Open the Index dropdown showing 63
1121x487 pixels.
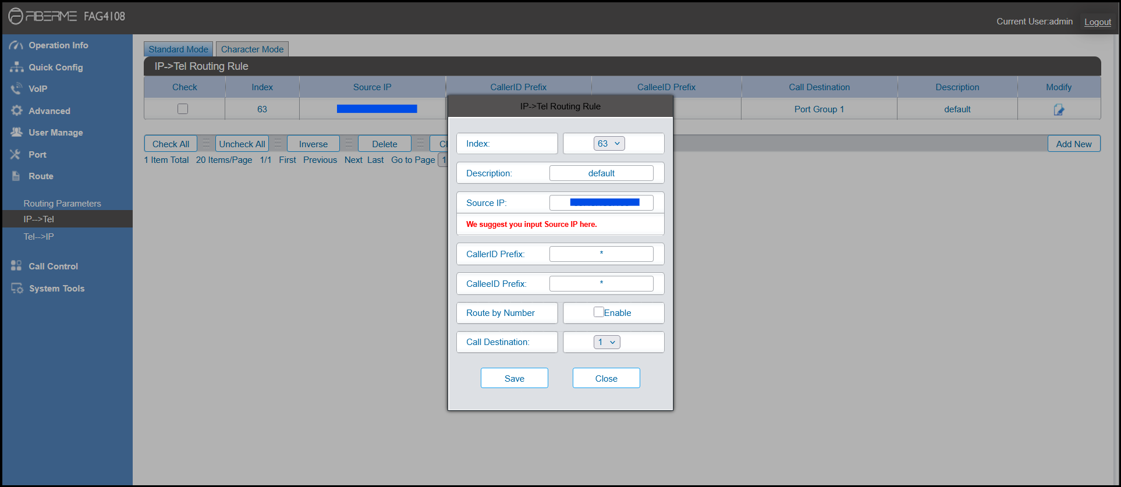[x=609, y=144]
